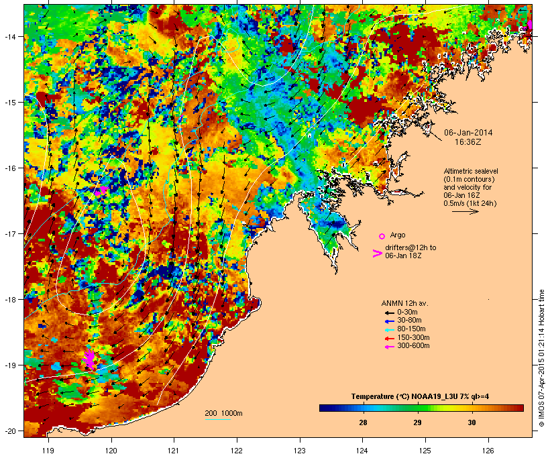
Task: Click the colorbar tick label 28
Action: [363, 422]
